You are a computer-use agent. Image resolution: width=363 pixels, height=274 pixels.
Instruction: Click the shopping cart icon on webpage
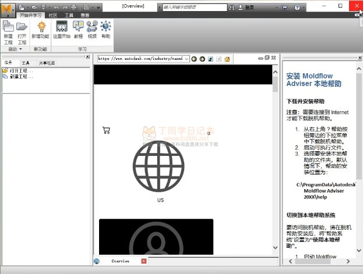(x=106, y=131)
